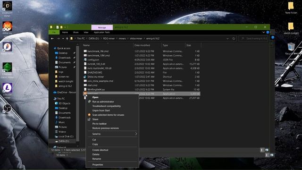Refresh the current folder view
Screen dimensions: 302x170
(x=234, y=39)
